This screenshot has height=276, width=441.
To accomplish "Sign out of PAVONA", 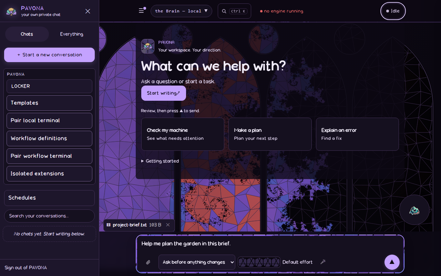I will tap(26, 268).
